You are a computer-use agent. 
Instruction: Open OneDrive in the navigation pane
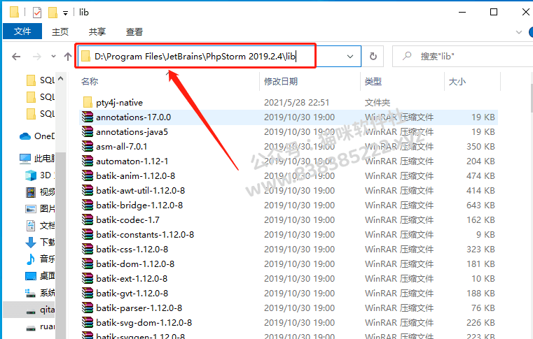(36, 136)
